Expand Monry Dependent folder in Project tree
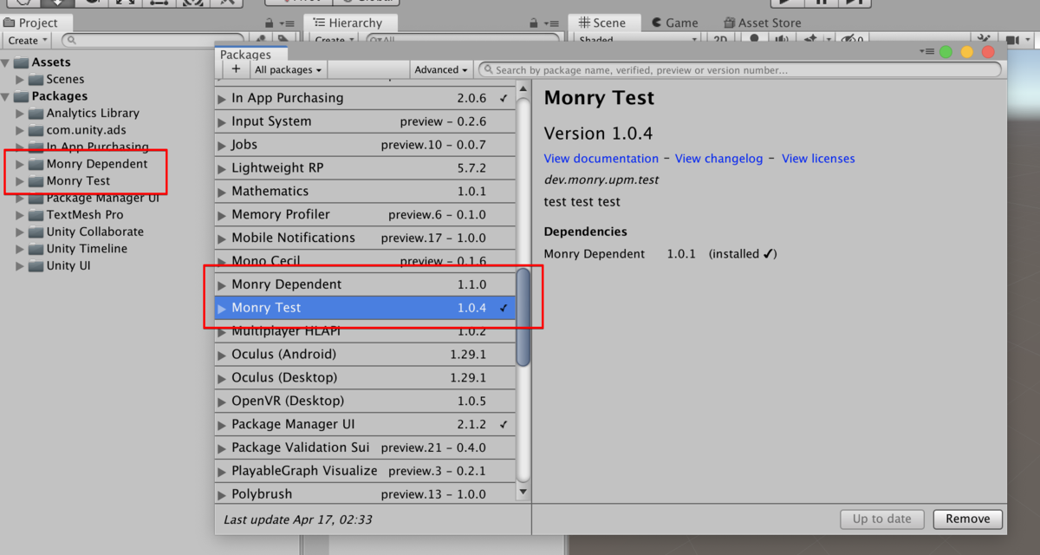Viewport: 1040px width, 555px height. [x=20, y=164]
